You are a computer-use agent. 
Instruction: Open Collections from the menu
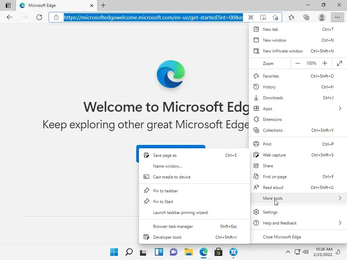coord(298,130)
